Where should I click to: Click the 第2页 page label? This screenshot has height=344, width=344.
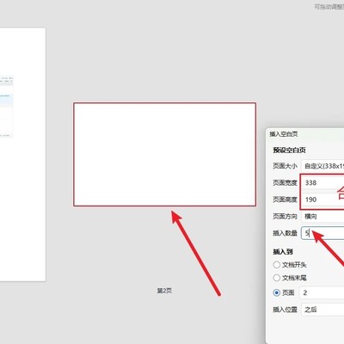point(164,291)
